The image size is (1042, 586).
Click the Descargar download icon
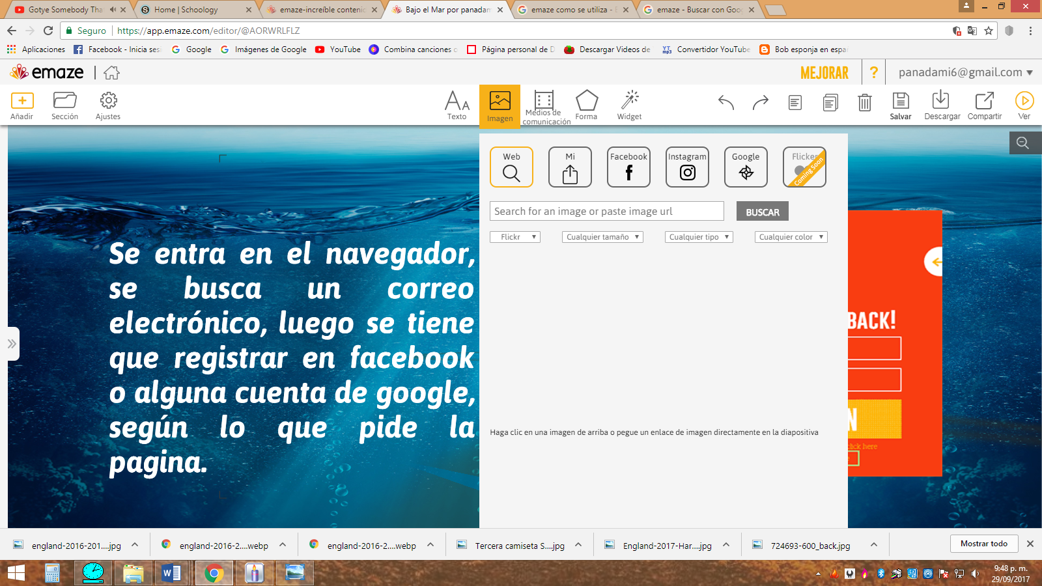(942, 105)
